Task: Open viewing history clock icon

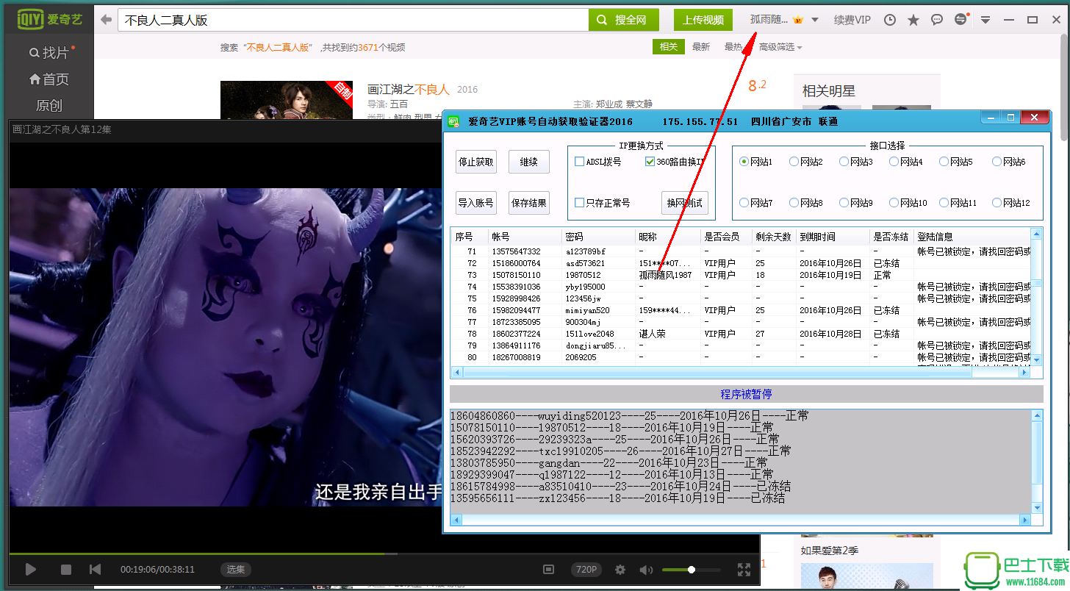Action: [x=890, y=20]
